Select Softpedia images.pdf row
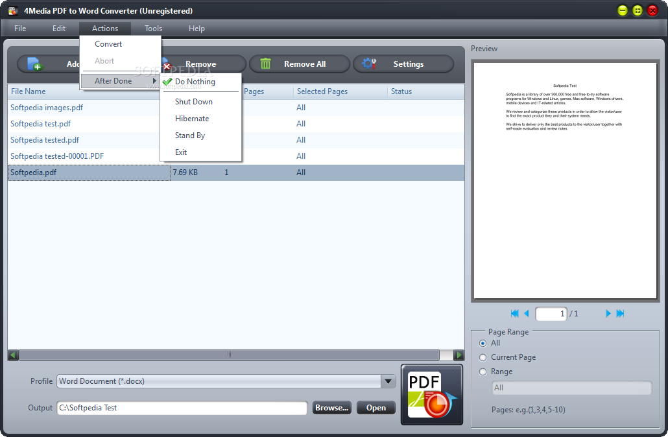 [x=236, y=108]
